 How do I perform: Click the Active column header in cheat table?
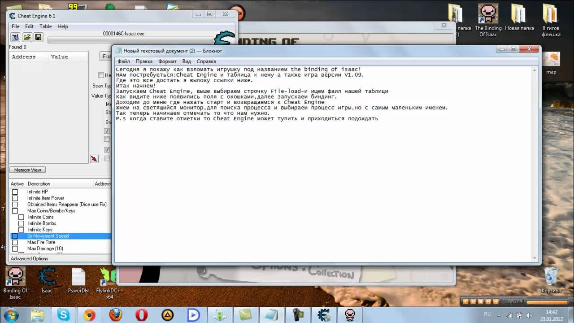pos(17,184)
